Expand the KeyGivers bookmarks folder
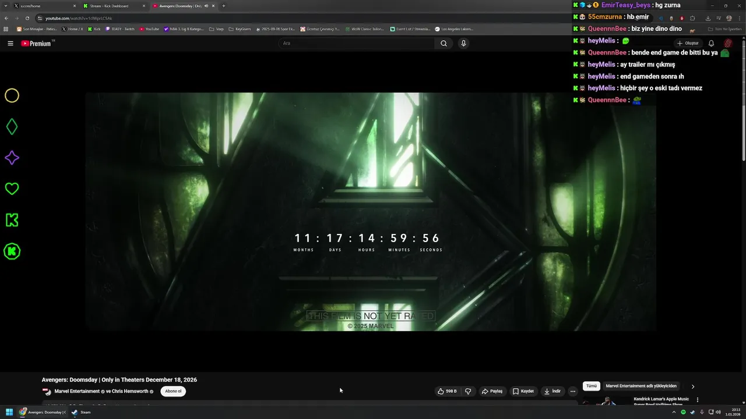The image size is (746, 419). click(240, 29)
